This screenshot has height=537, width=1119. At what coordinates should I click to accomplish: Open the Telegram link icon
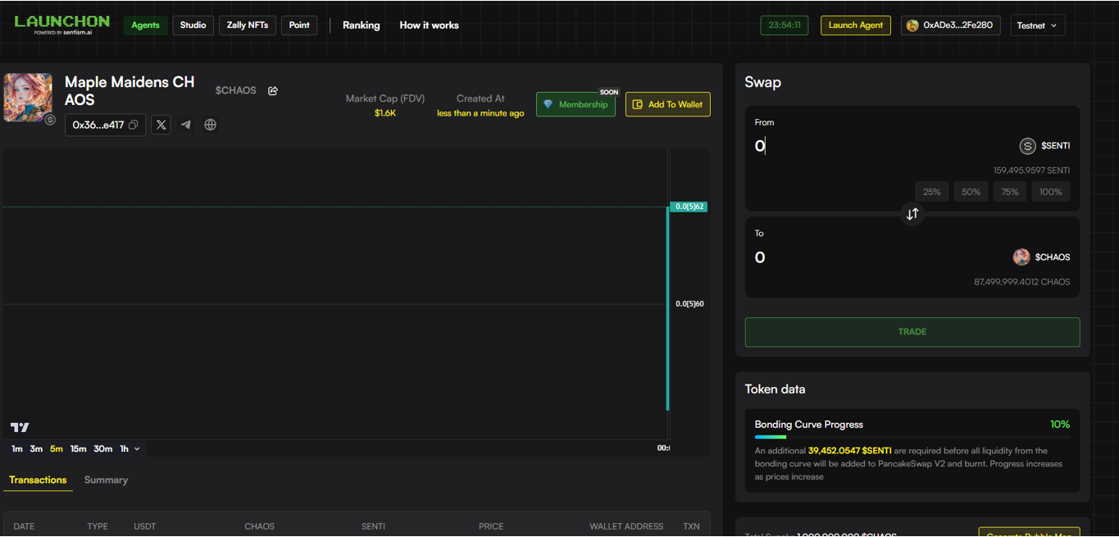point(186,125)
